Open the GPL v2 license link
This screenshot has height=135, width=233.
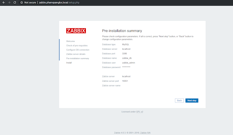(x=139, y=112)
